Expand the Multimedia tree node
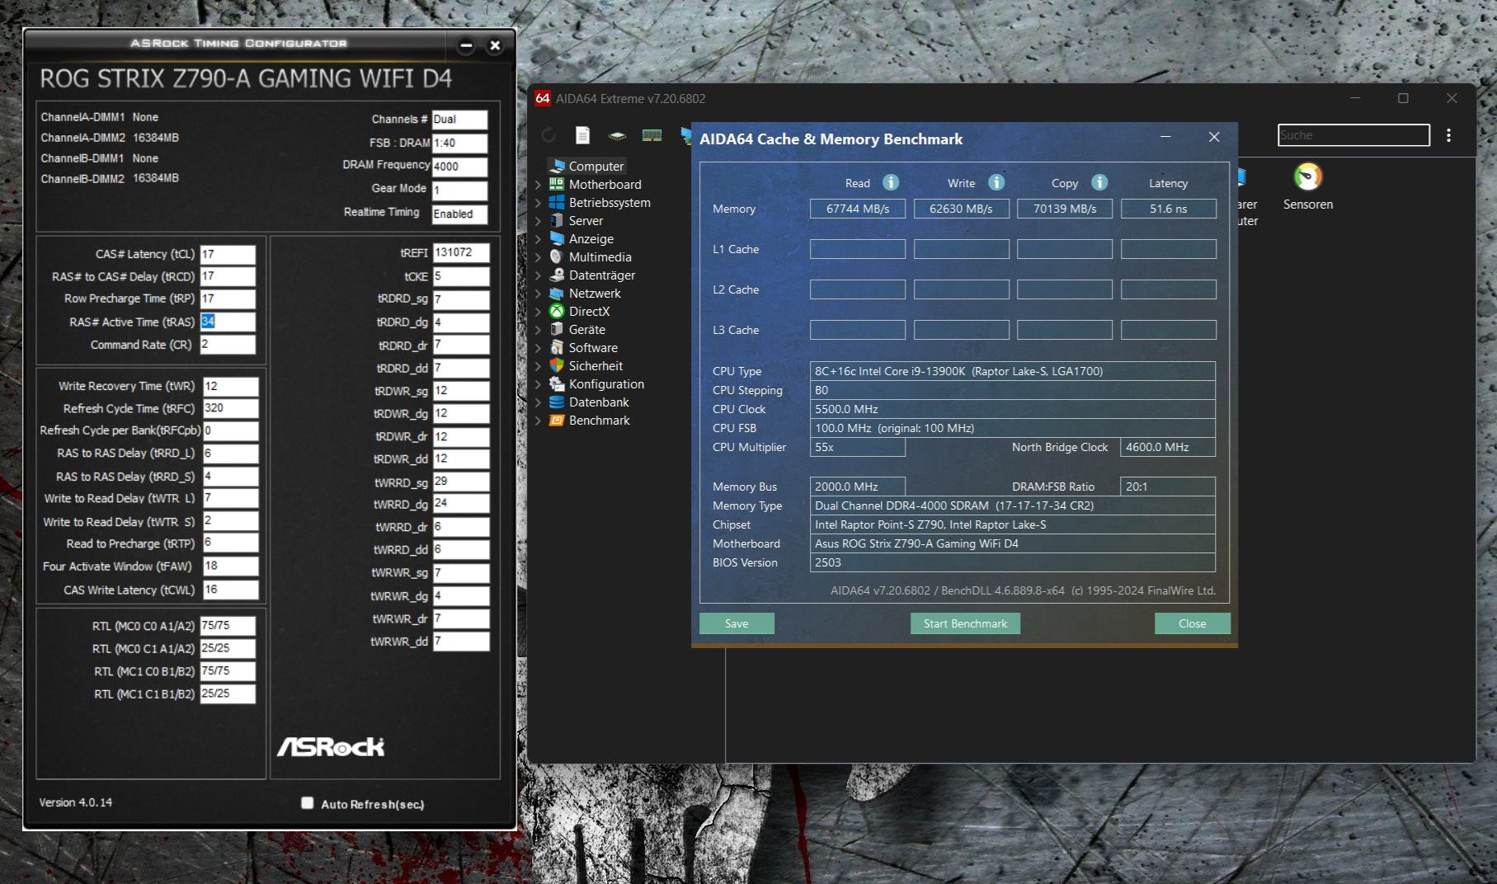Viewport: 1497px width, 884px height. [539, 257]
